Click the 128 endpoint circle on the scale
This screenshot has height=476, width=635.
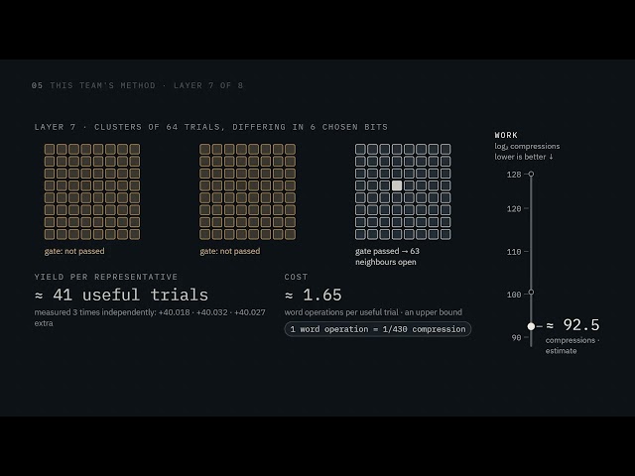tap(532, 175)
